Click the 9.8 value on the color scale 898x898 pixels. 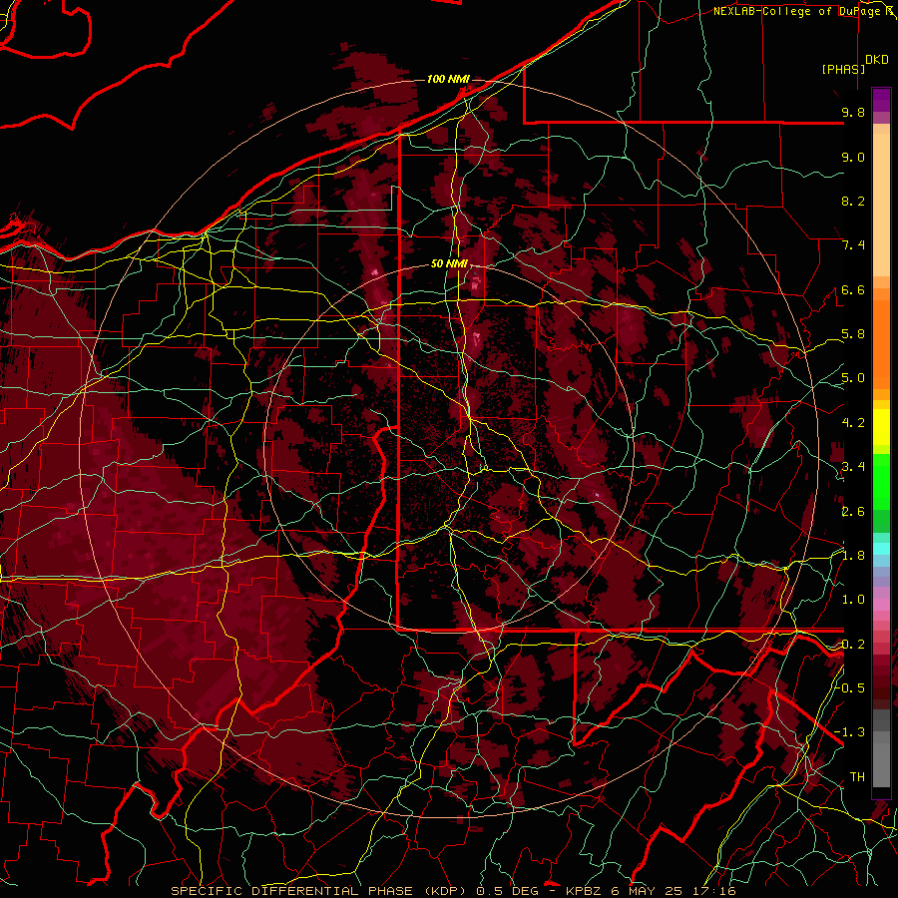tap(853, 112)
